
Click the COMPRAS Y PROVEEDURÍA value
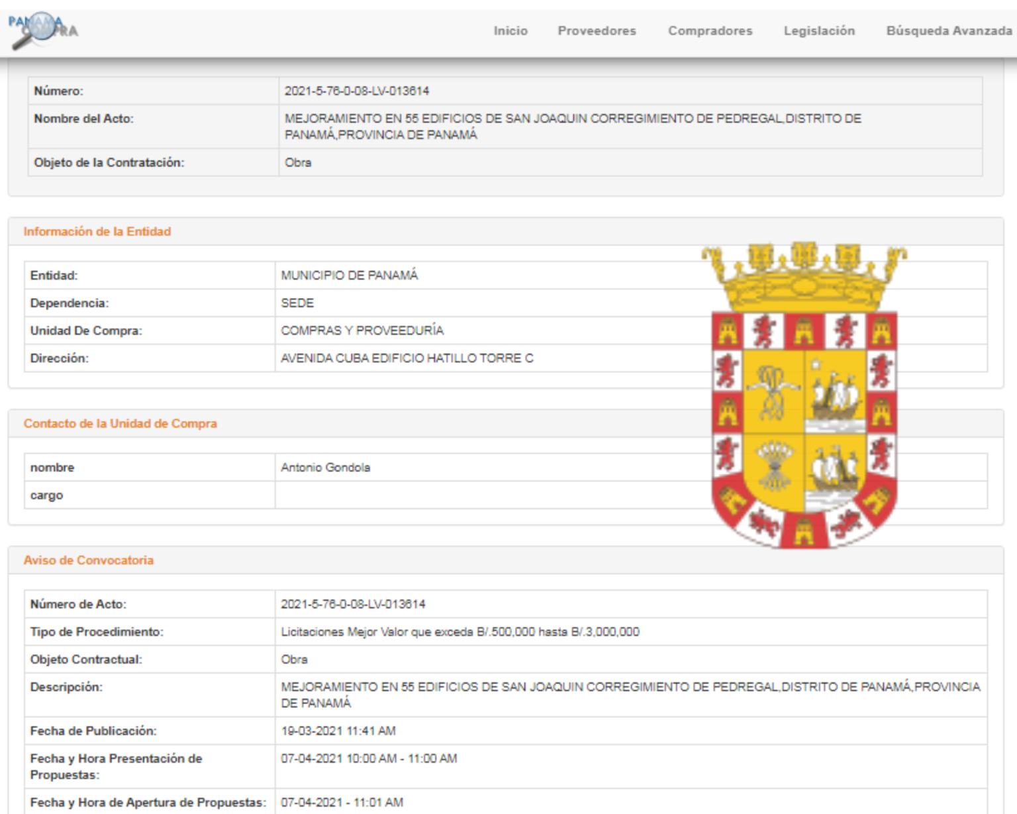click(x=362, y=331)
